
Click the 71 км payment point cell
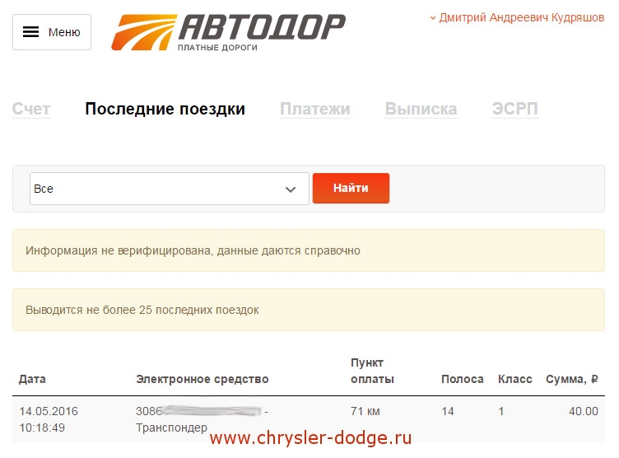(365, 411)
